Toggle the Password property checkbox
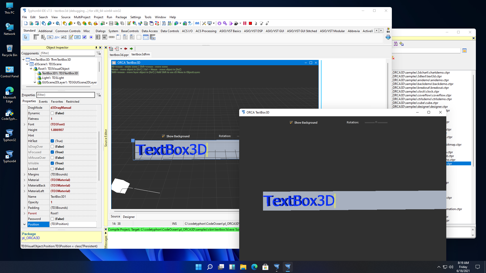This screenshot has width=486, height=273. pyautogui.click(x=52, y=219)
